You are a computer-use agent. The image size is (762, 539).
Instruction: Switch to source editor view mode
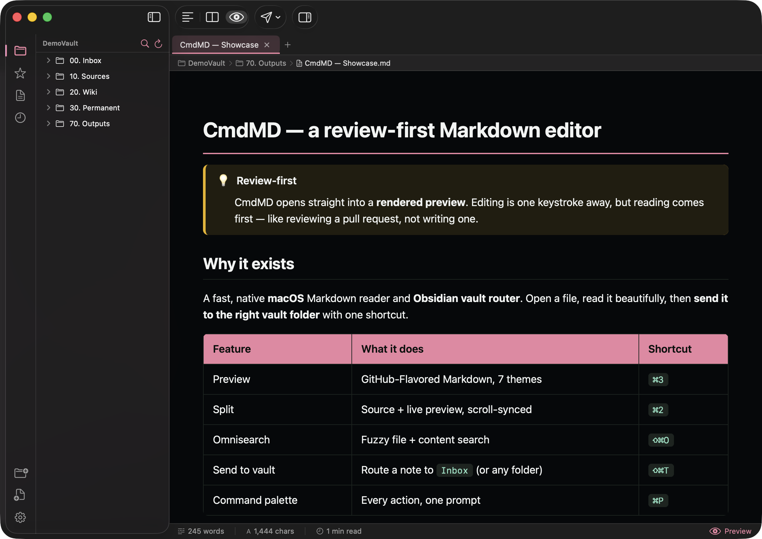point(188,17)
